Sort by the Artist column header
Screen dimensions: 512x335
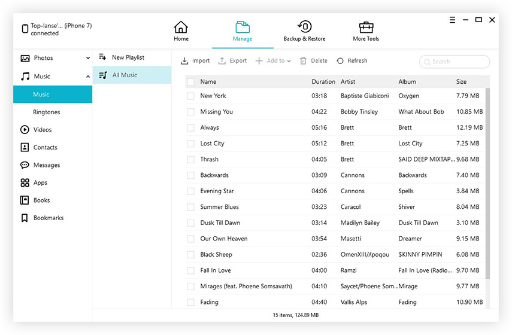tap(348, 81)
